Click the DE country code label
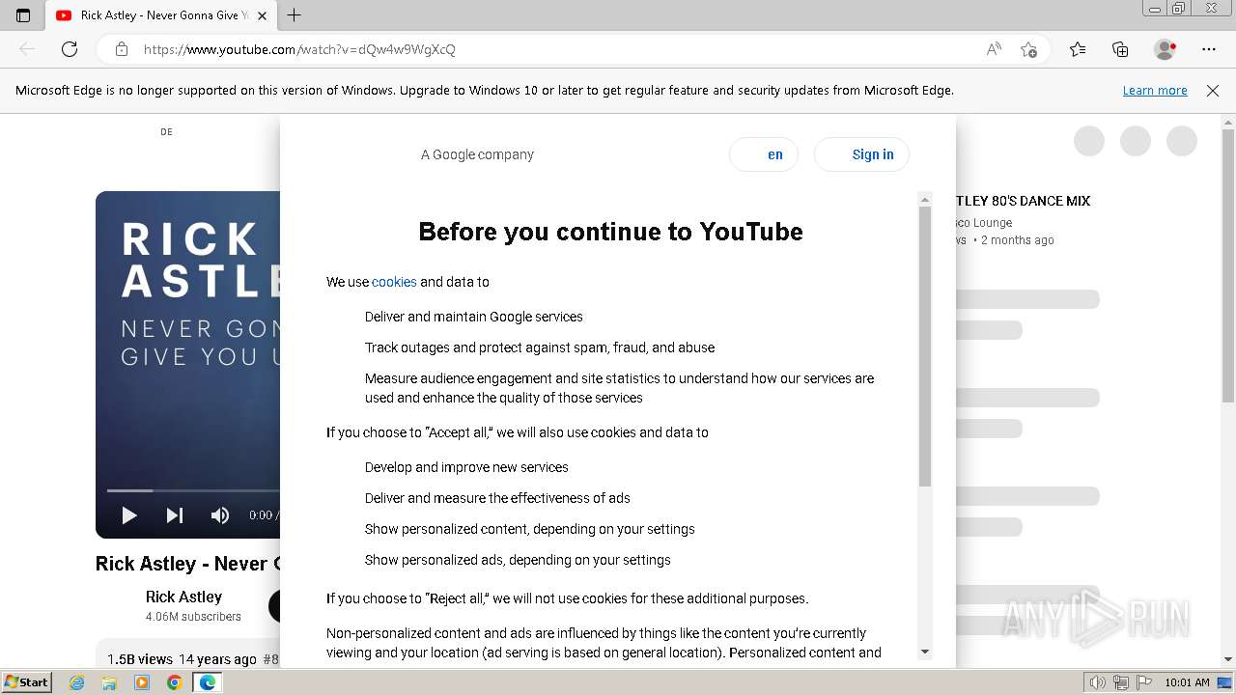The width and height of the screenshot is (1236, 695). tap(166, 132)
